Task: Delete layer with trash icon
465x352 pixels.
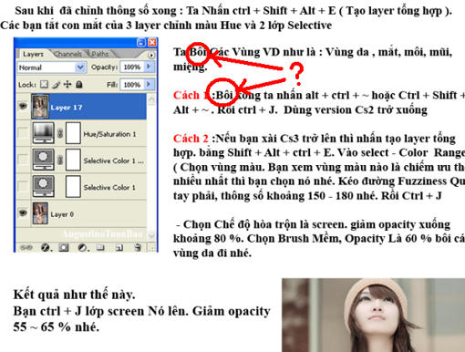Action: tap(138, 248)
